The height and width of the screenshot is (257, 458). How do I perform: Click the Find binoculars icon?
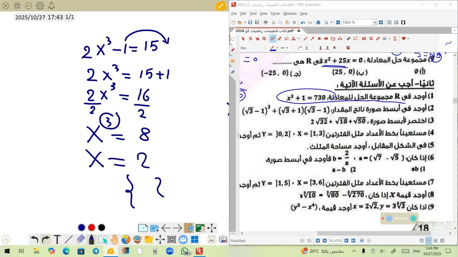pos(318,22)
